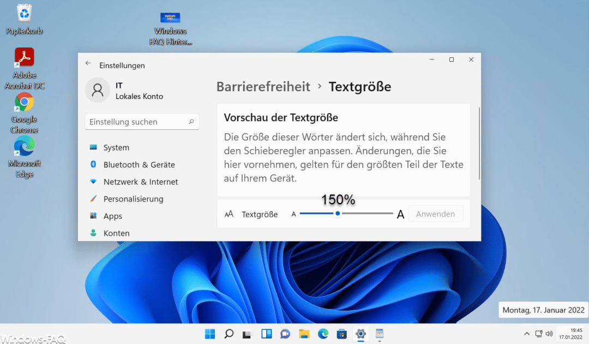Image resolution: width=589 pixels, height=344 pixels.
Task: Open the image app beside Settings gear on taskbar
Action: pos(380,334)
